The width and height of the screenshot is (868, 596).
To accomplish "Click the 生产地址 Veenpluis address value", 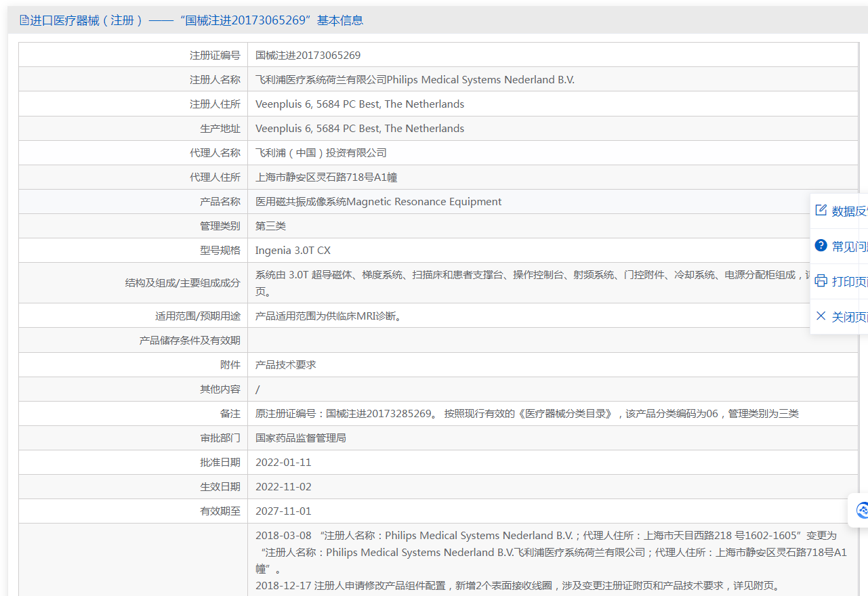I will pos(360,128).
